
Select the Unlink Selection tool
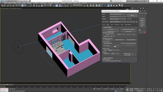11,6
